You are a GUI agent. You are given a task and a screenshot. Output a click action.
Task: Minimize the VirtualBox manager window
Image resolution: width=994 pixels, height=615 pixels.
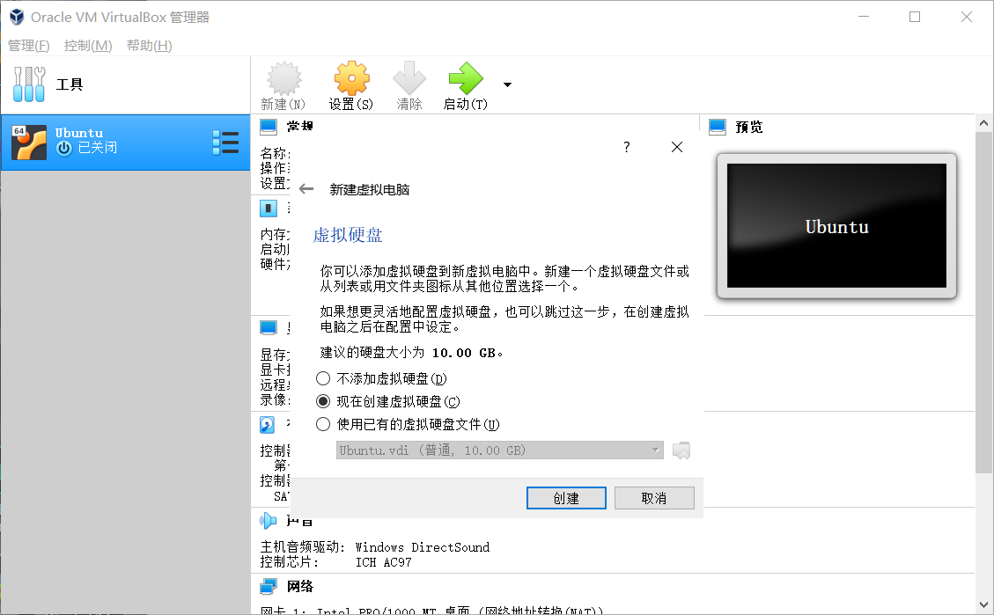(x=864, y=17)
